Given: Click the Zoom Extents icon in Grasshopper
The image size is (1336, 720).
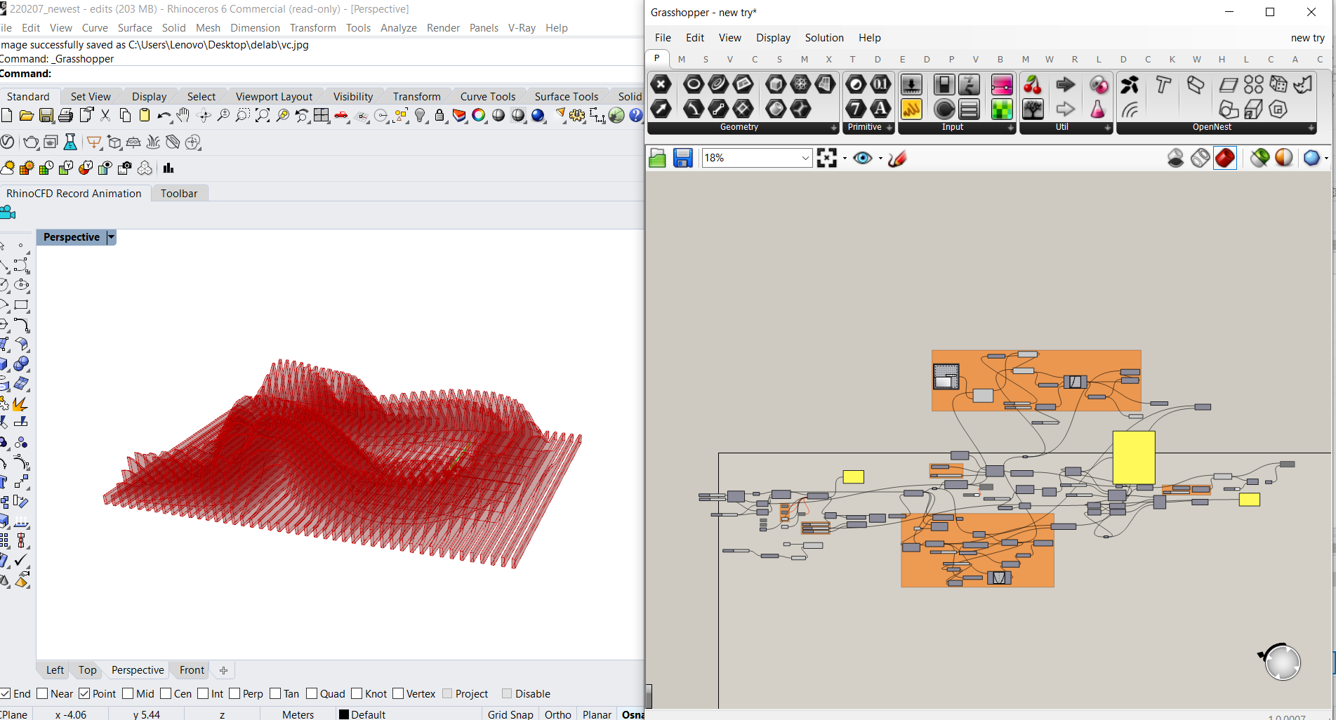Looking at the screenshot, I should coord(827,159).
